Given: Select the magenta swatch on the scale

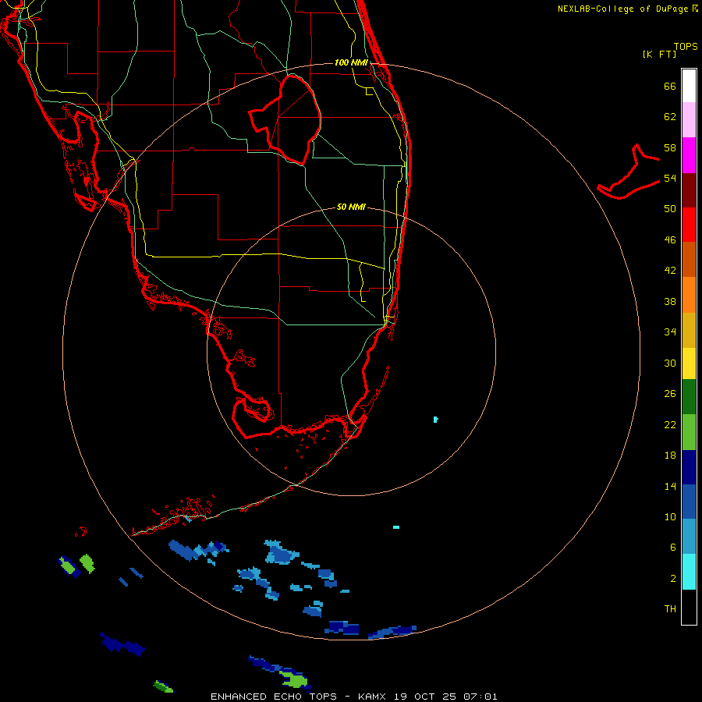Looking at the screenshot, I should pos(689,155).
